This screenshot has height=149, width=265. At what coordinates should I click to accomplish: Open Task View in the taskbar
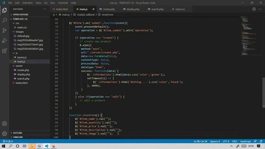coord(24,146)
